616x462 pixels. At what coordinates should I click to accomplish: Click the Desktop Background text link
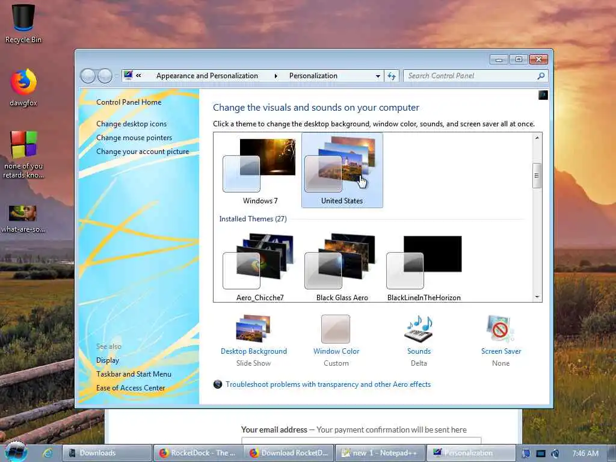254,351
